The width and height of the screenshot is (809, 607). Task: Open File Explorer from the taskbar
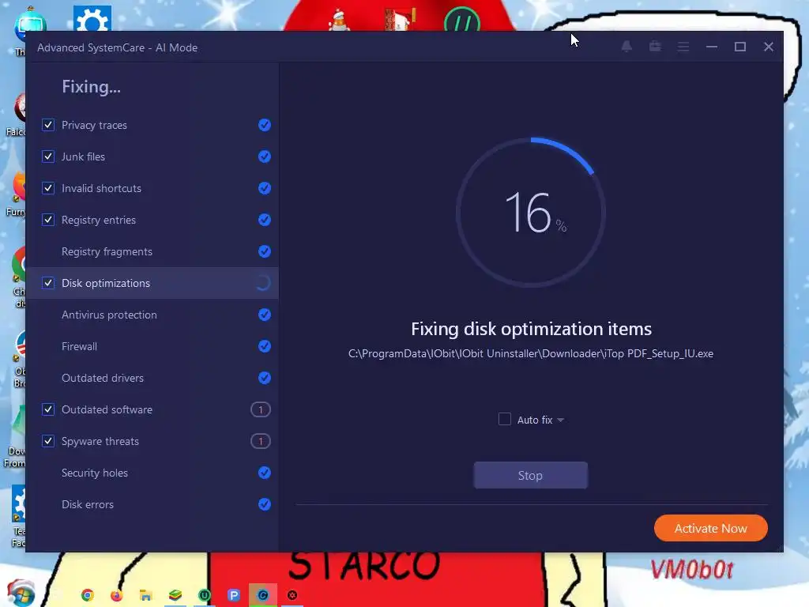click(145, 595)
